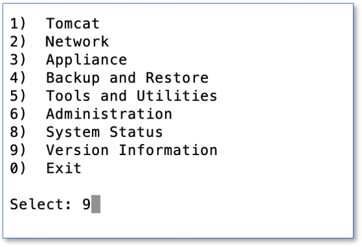This screenshot has width=362, height=247.
Task: Click the number 1) before Tomcat
Action: tap(18, 23)
